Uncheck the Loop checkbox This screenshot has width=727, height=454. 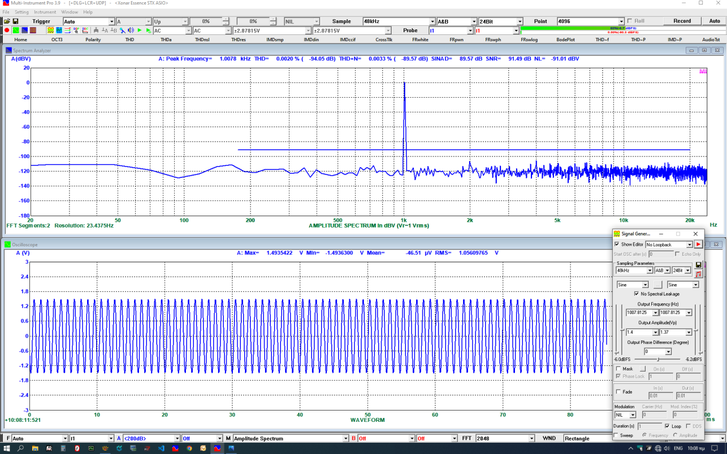click(668, 426)
